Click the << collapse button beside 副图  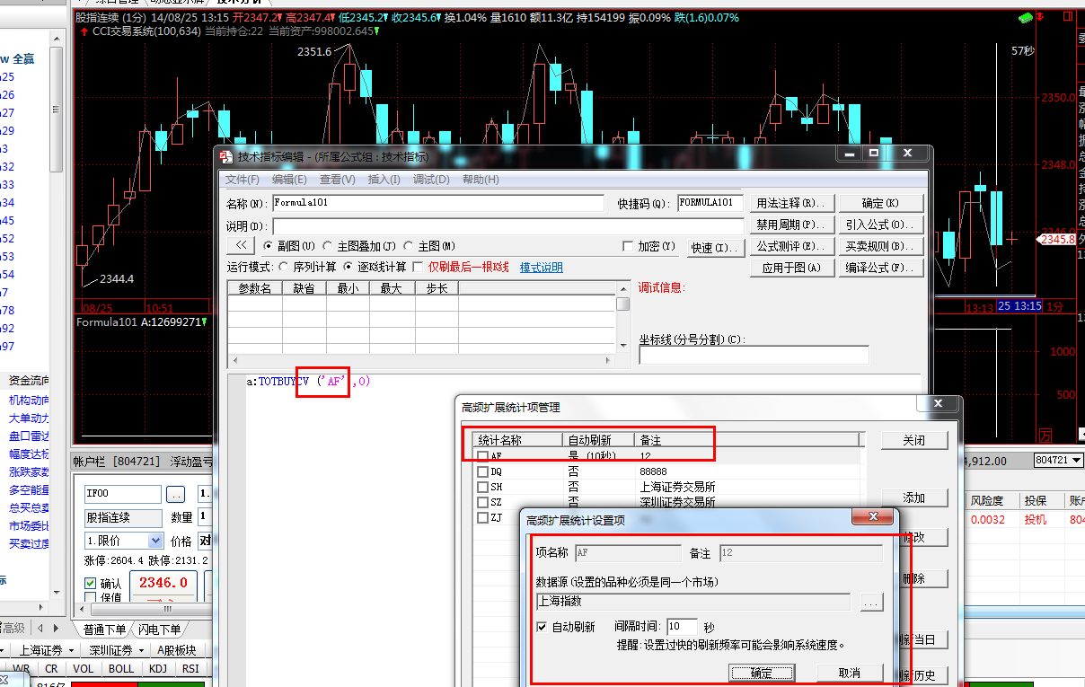click(x=241, y=245)
